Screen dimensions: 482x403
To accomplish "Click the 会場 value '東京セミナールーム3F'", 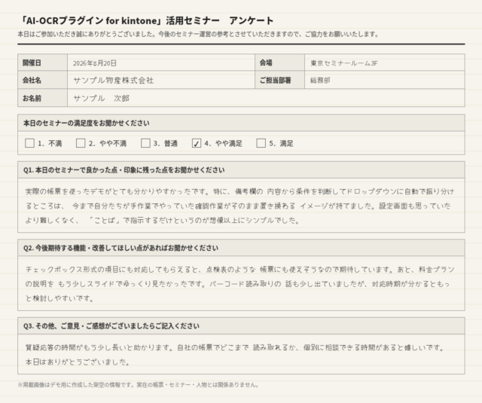I will coord(344,63).
